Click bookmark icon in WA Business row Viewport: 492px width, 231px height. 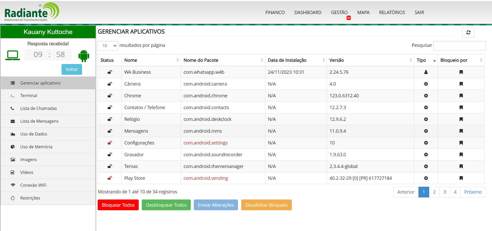coord(461,72)
